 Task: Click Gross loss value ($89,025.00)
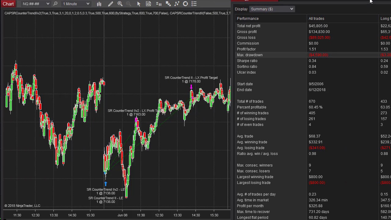pos(319,38)
